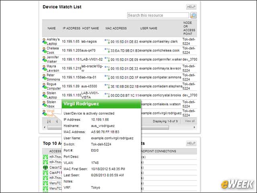Open Stolen Xbox device link
The width and height of the screenshot is (257, 193).
click(51, 104)
